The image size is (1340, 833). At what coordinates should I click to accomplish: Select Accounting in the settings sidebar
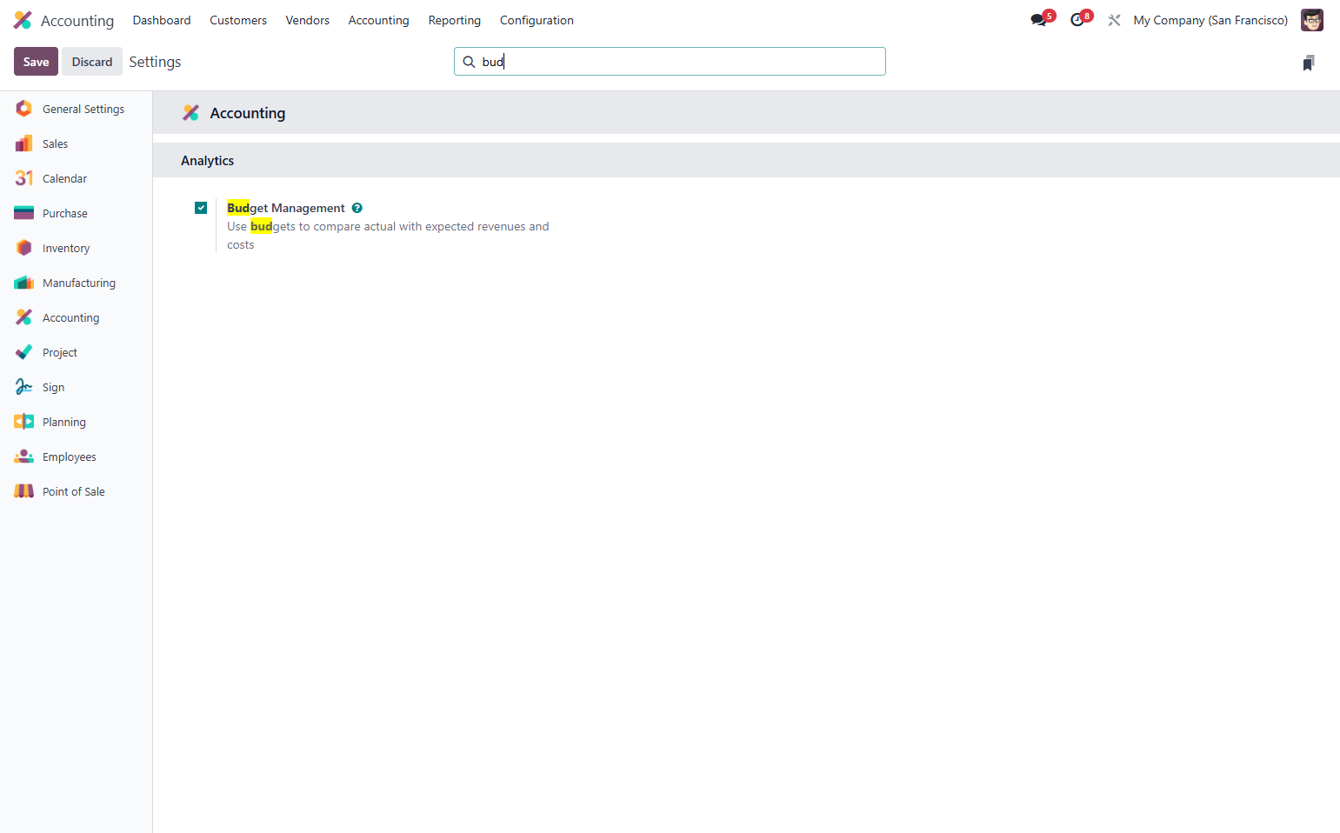click(77, 317)
